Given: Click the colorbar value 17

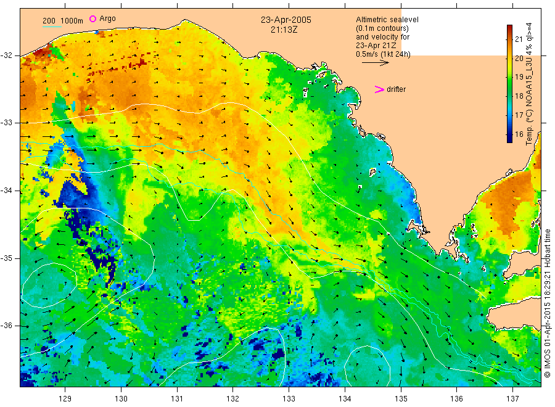Looking at the screenshot, I should pyautogui.click(x=519, y=115).
